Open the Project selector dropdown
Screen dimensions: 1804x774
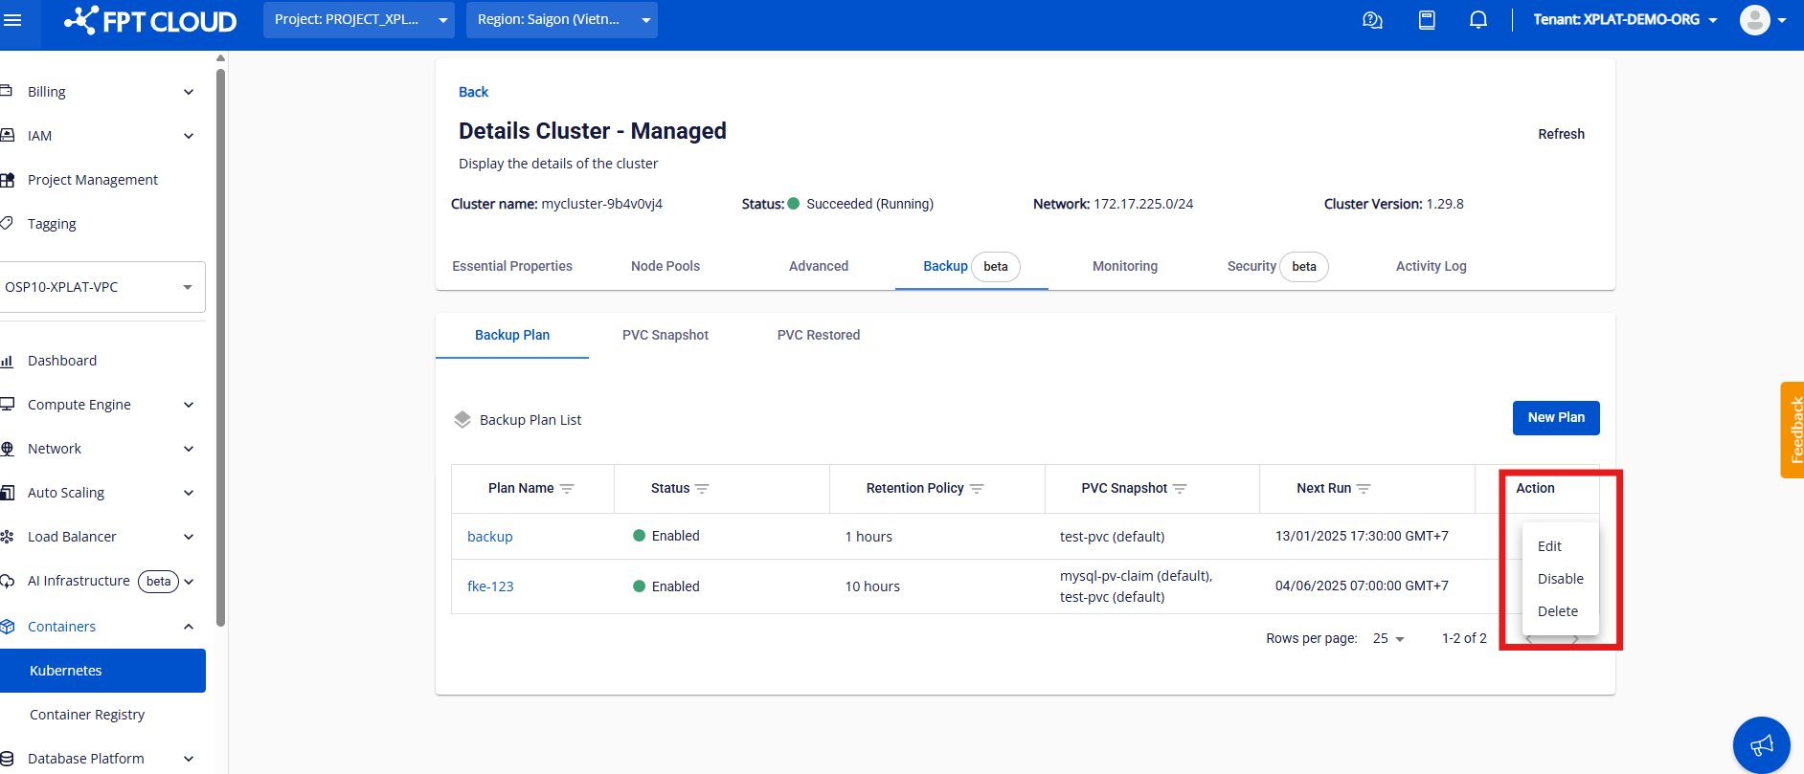click(x=358, y=20)
